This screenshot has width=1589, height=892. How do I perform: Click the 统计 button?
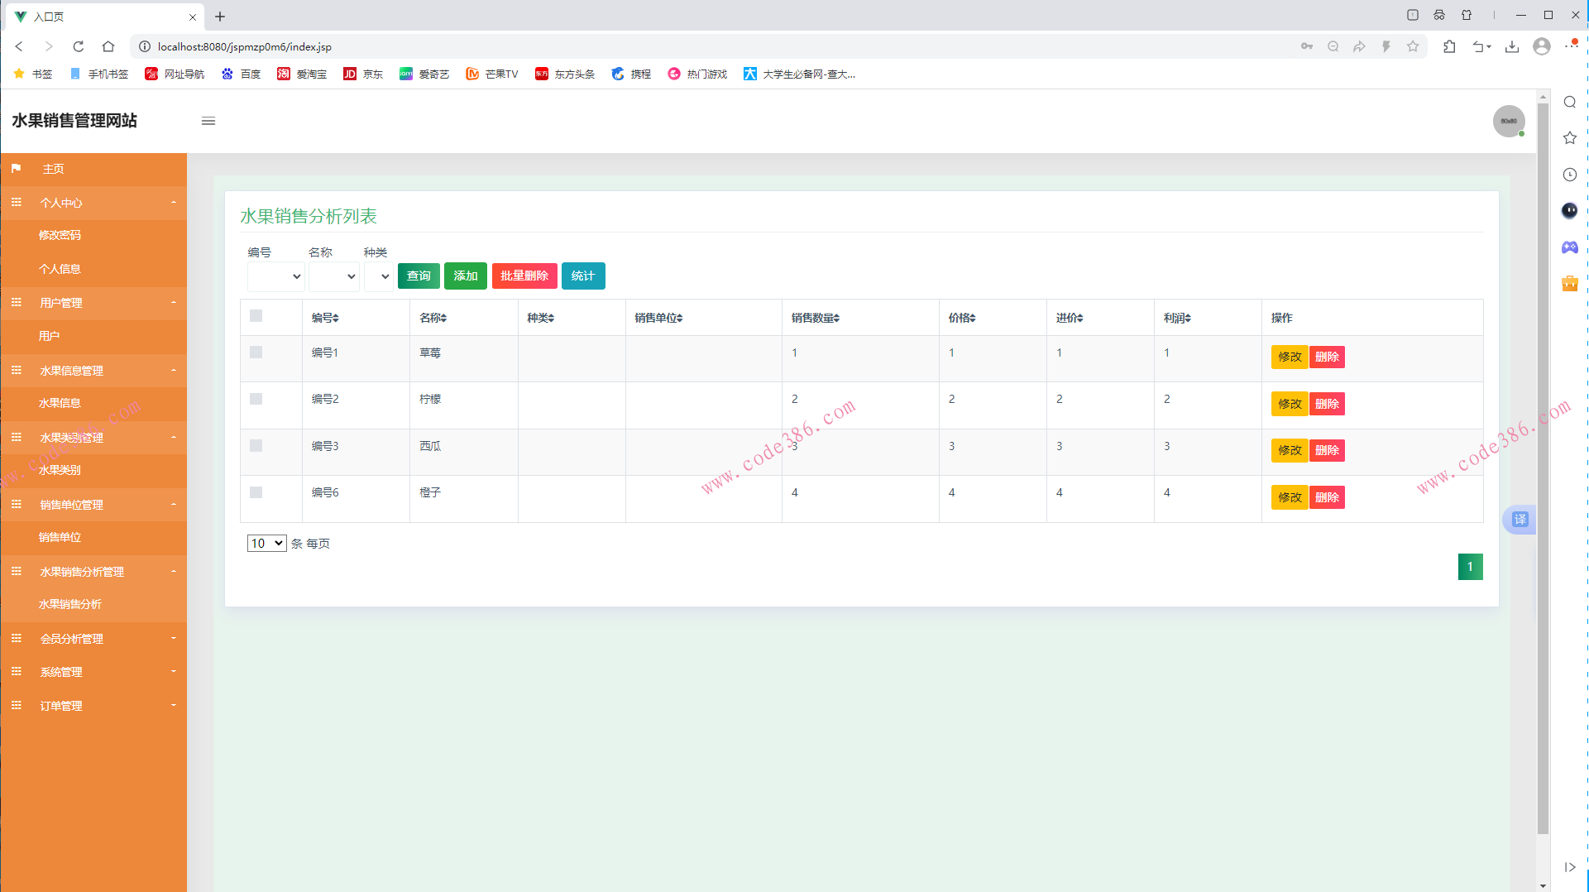(x=582, y=276)
